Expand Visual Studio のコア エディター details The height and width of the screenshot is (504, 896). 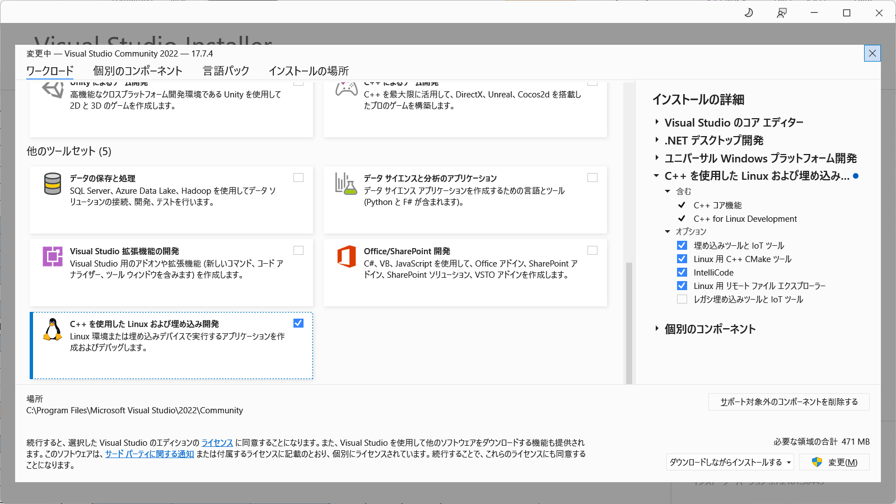pos(656,122)
